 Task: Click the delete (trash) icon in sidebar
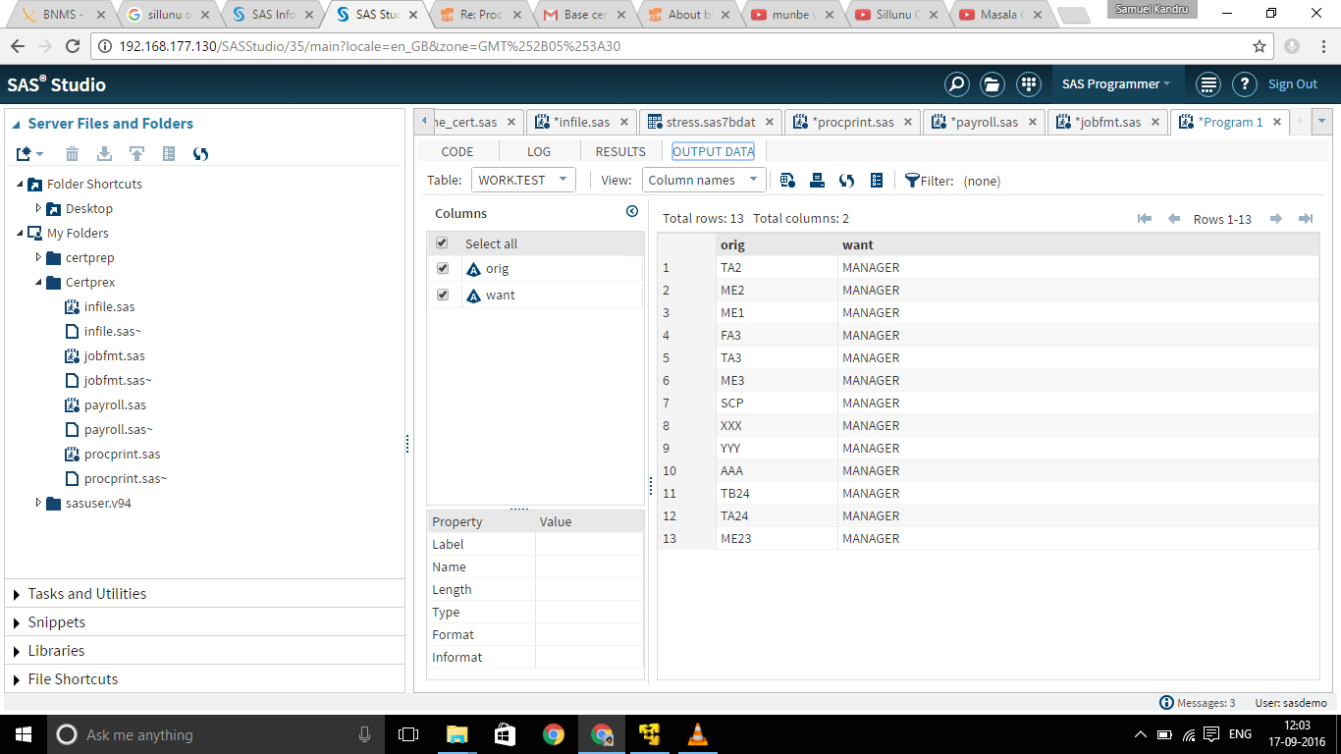[72, 154]
